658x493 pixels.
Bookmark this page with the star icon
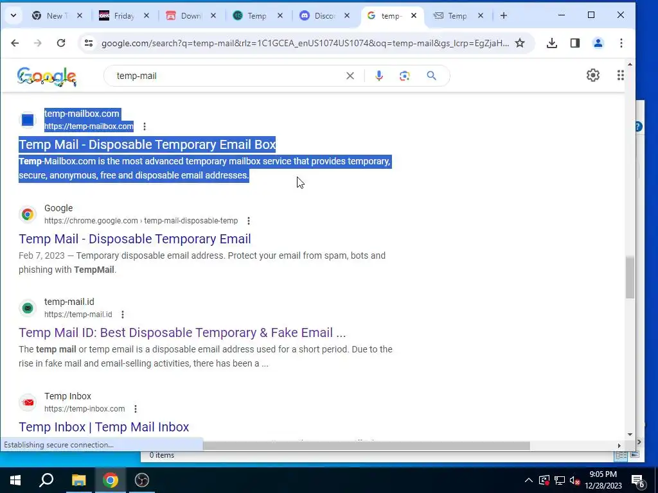(520, 43)
